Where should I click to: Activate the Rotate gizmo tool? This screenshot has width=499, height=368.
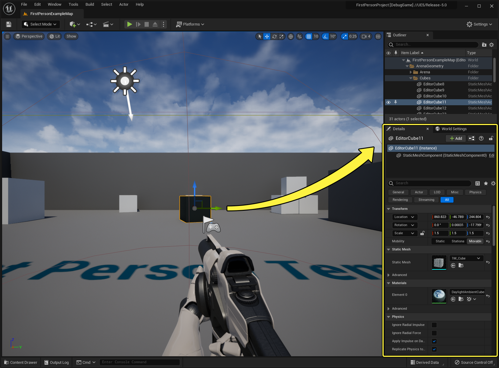274,36
